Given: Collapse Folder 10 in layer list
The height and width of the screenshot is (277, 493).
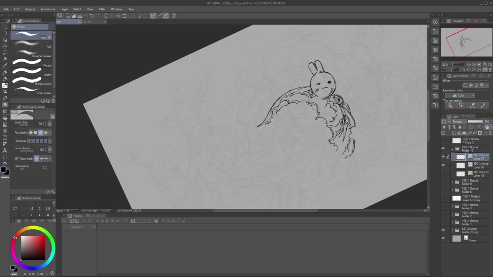Looking at the screenshot, I should [x=453, y=149].
